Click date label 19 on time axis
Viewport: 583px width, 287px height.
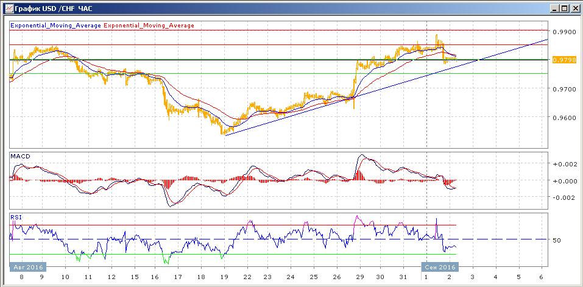point(224,277)
